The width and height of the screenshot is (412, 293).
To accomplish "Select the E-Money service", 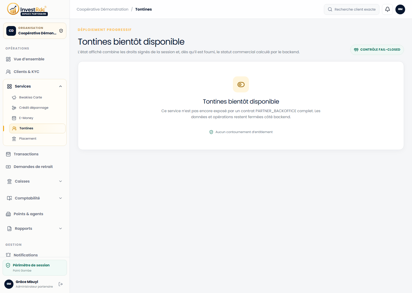I will (x=37, y=118).
